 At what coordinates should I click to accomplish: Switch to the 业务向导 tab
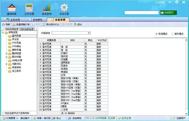13,20
